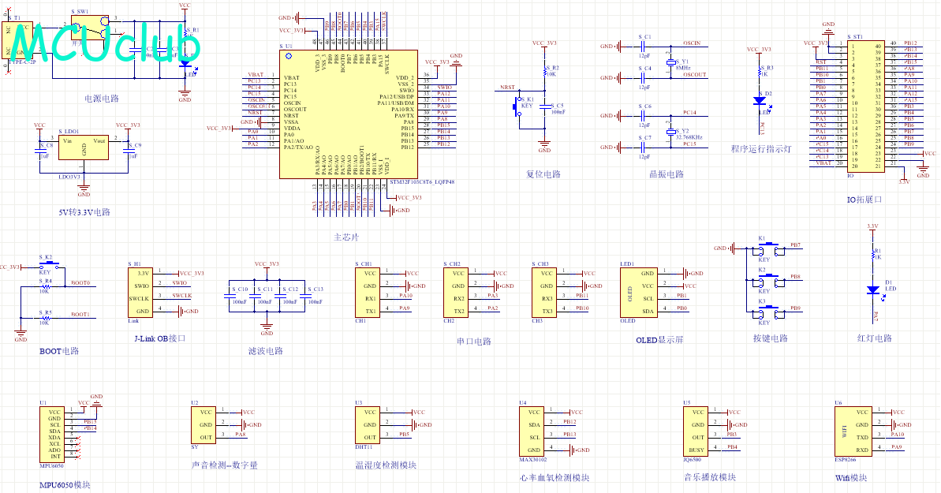
Task: Click the BOOT0 net label in BOOT circuit
Action: click(x=80, y=283)
